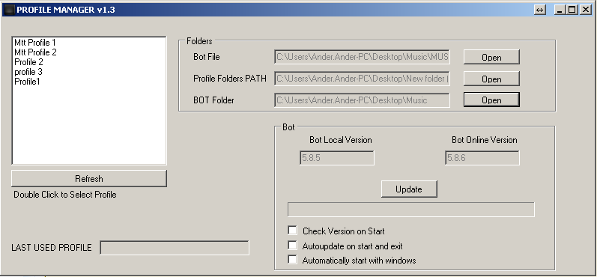Enable Check Version on Start
This screenshot has width=597, height=277.
tap(292, 231)
